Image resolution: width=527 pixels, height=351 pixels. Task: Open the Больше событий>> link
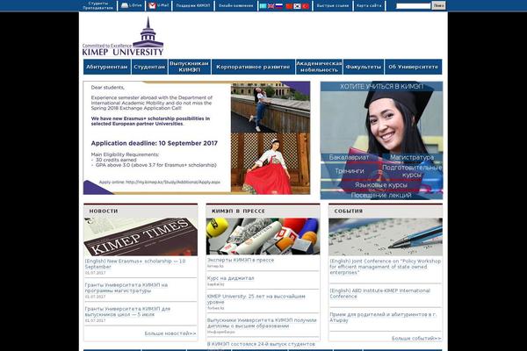pos(416,338)
